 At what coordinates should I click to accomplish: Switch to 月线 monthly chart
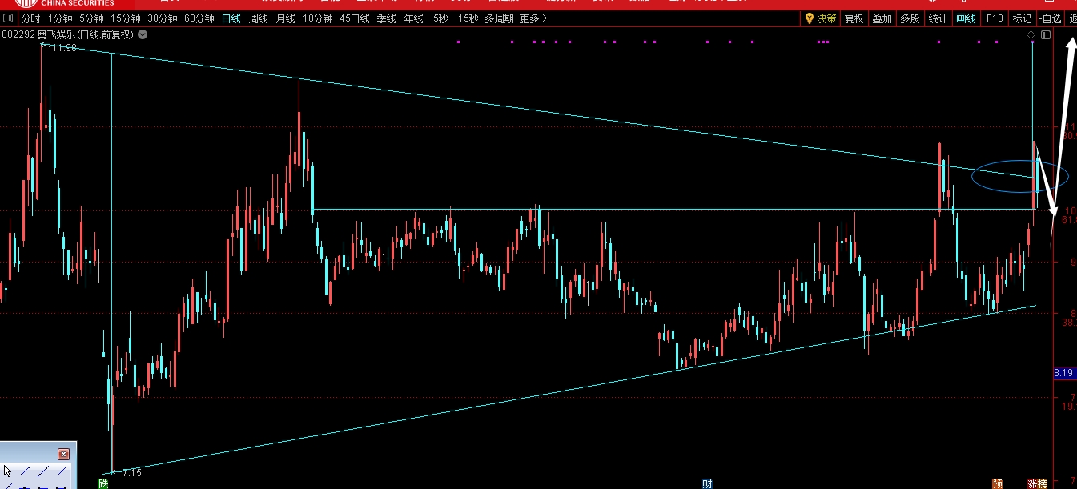(286, 18)
